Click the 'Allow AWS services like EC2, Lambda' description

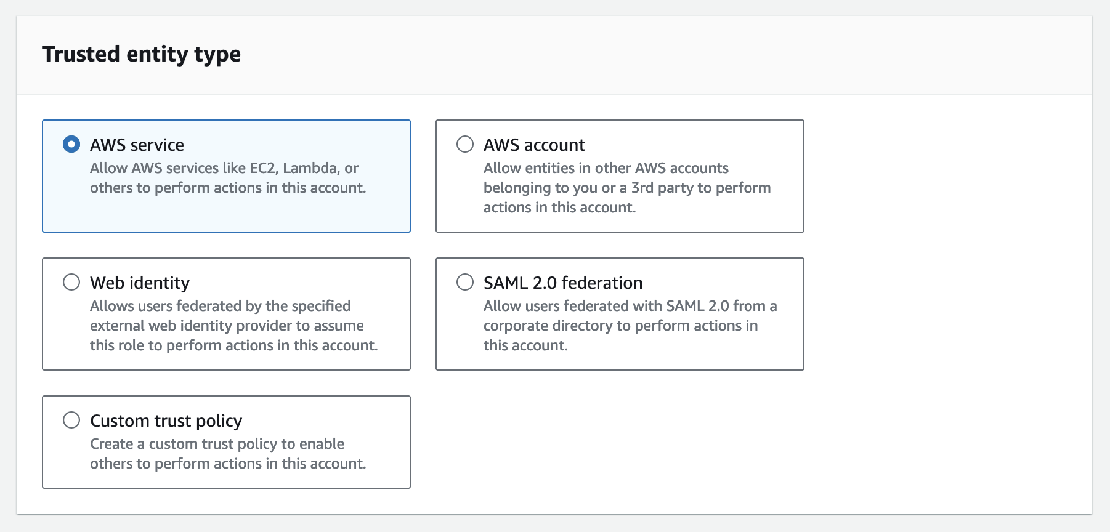click(x=224, y=168)
